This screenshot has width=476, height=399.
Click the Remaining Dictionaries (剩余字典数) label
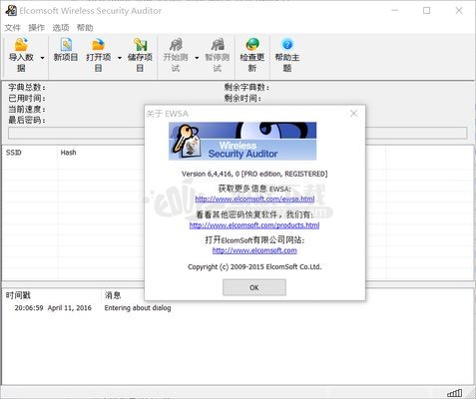(246, 88)
